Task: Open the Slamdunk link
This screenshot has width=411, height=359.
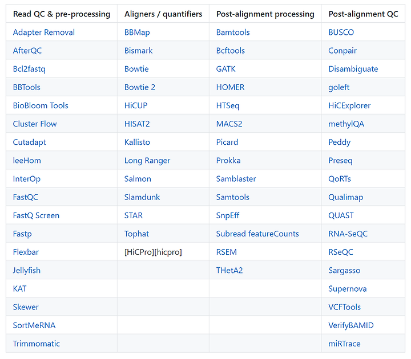Action: (142, 197)
